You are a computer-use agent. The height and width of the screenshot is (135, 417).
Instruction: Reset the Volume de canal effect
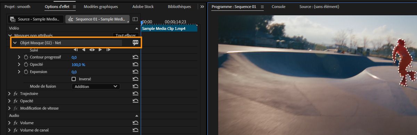(x=136, y=130)
